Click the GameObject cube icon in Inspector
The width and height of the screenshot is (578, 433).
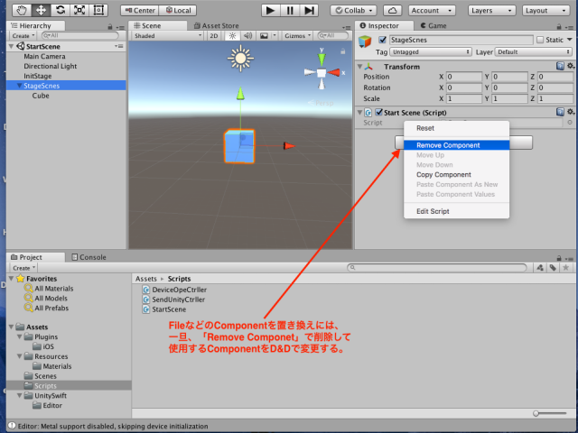click(x=365, y=41)
